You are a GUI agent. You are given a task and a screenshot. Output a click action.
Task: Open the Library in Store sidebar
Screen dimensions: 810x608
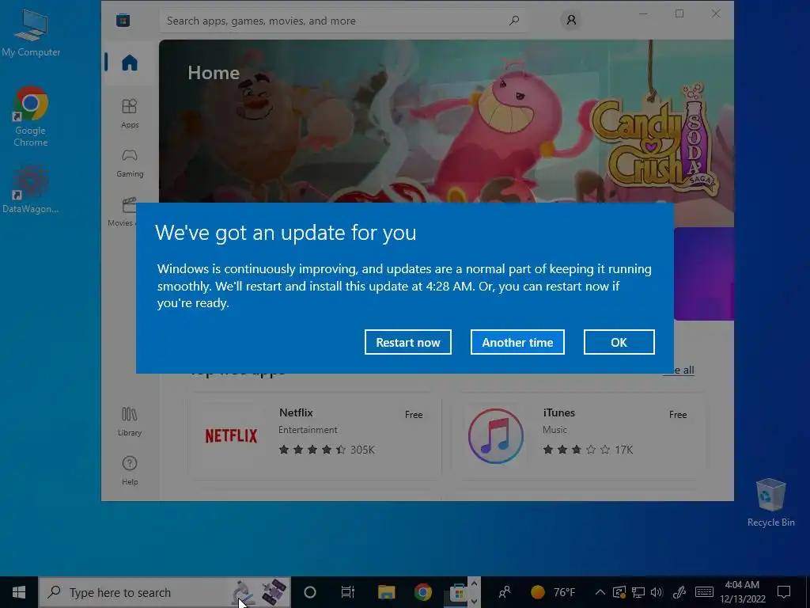[129, 421]
